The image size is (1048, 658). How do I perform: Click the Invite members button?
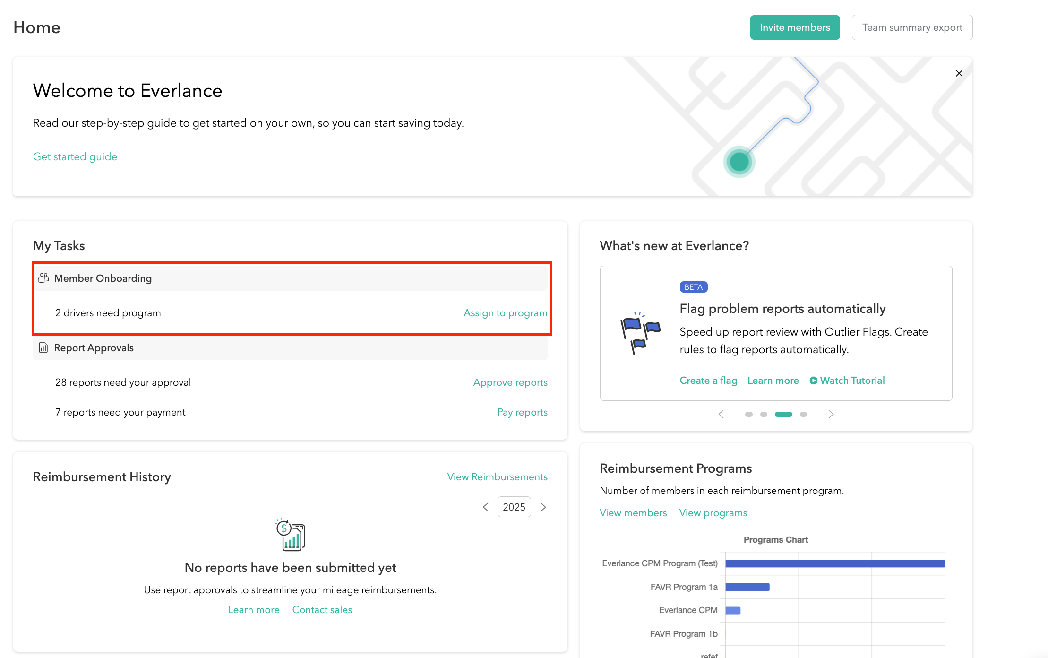tap(795, 27)
